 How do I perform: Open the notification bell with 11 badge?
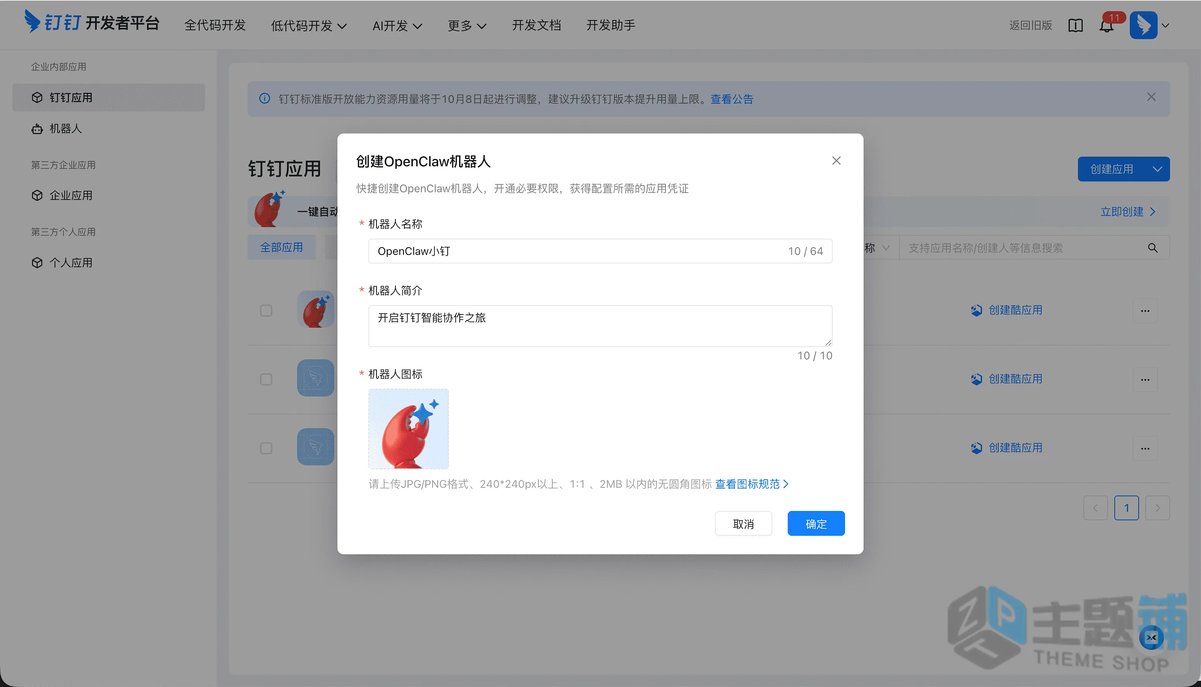[x=1107, y=26]
